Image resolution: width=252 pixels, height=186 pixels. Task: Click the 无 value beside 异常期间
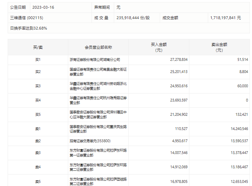click(x=118, y=7)
